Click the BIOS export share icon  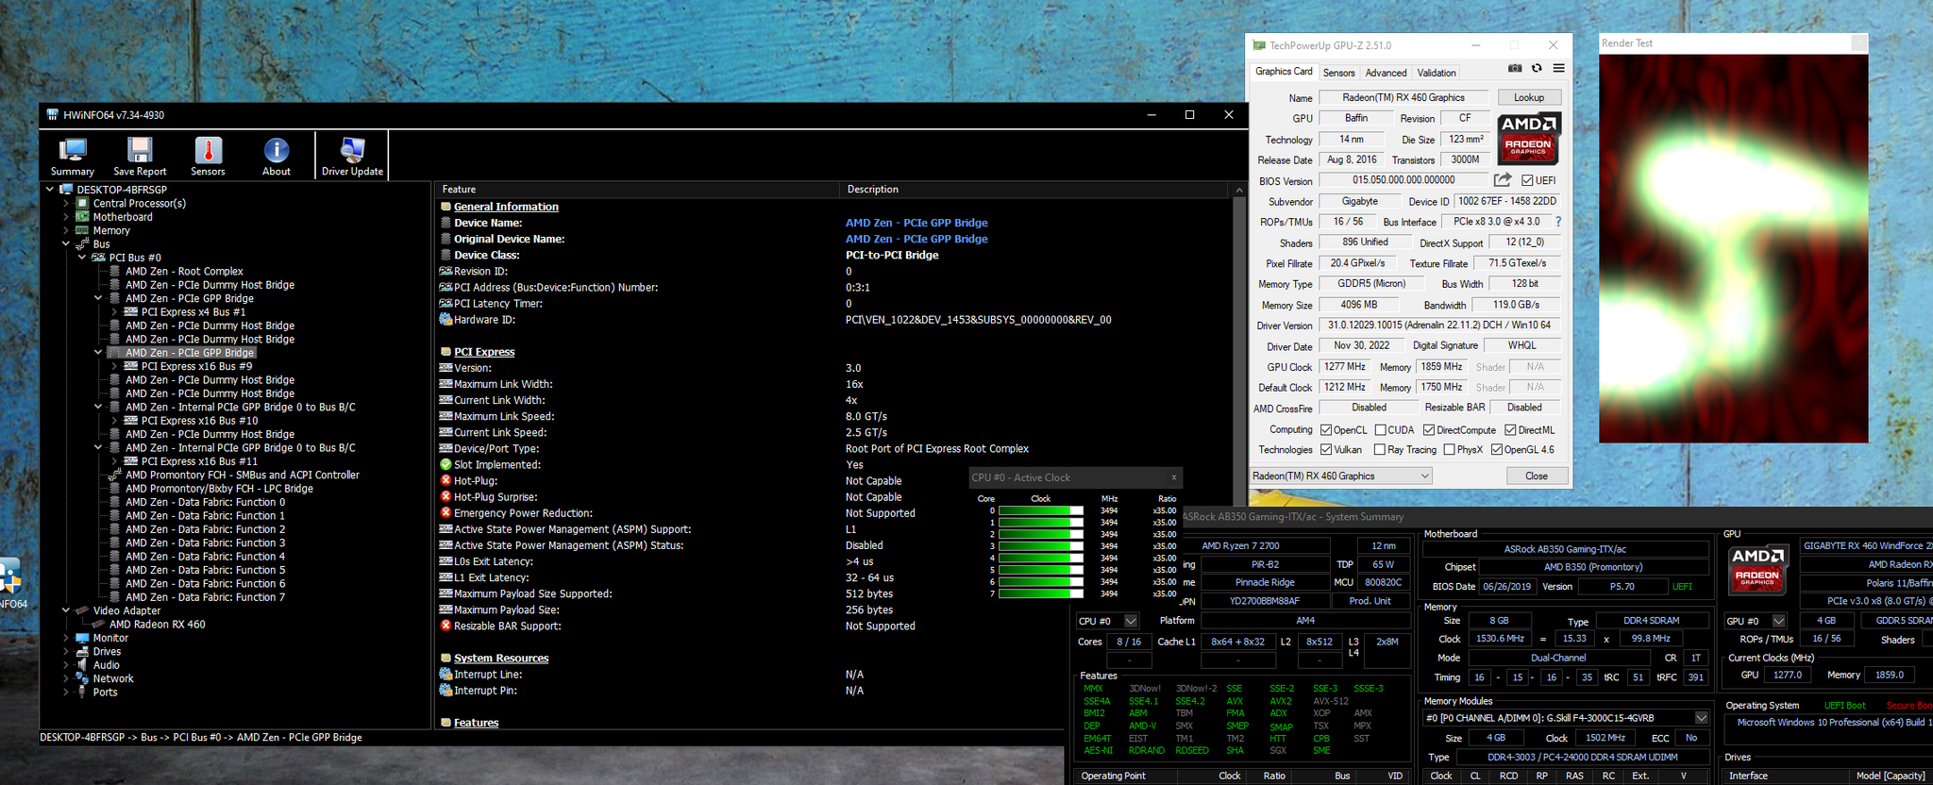[1503, 180]
